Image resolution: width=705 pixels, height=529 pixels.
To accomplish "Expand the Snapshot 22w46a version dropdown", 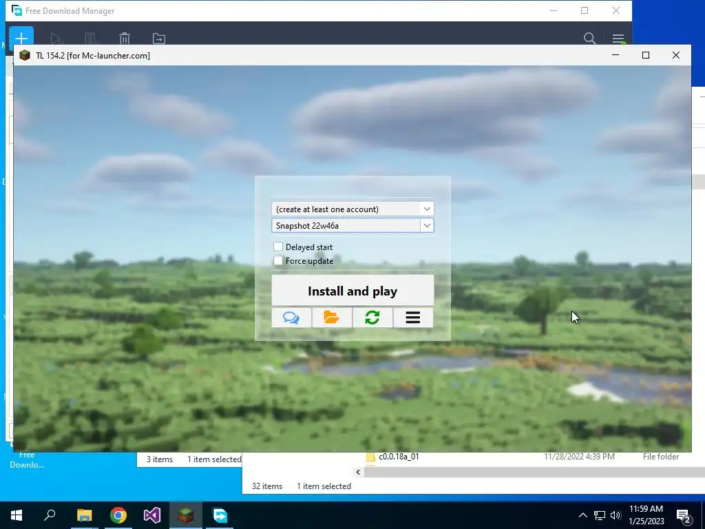I will coord(427,225).
